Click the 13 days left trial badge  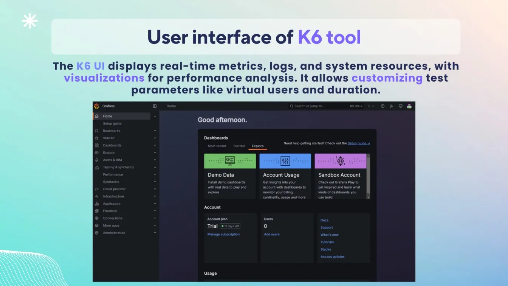click(230, 226)
